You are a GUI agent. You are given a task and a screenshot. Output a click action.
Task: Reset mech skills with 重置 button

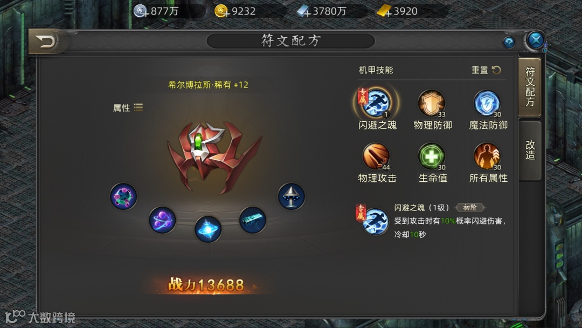pyautogui.click(x=486, y=70)
